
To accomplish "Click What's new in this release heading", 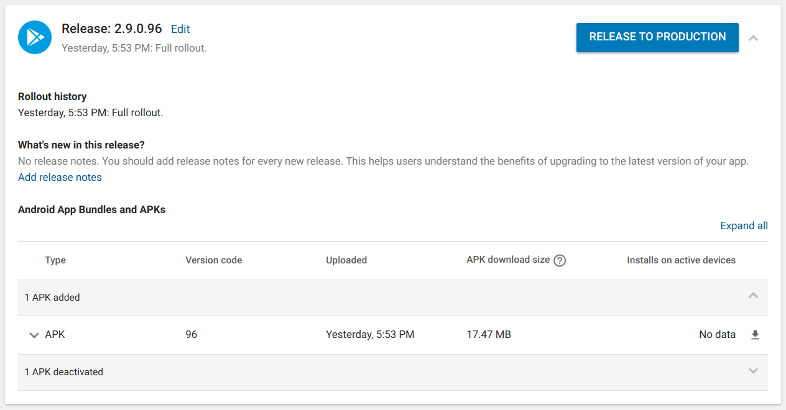I will tap(81, 145).
